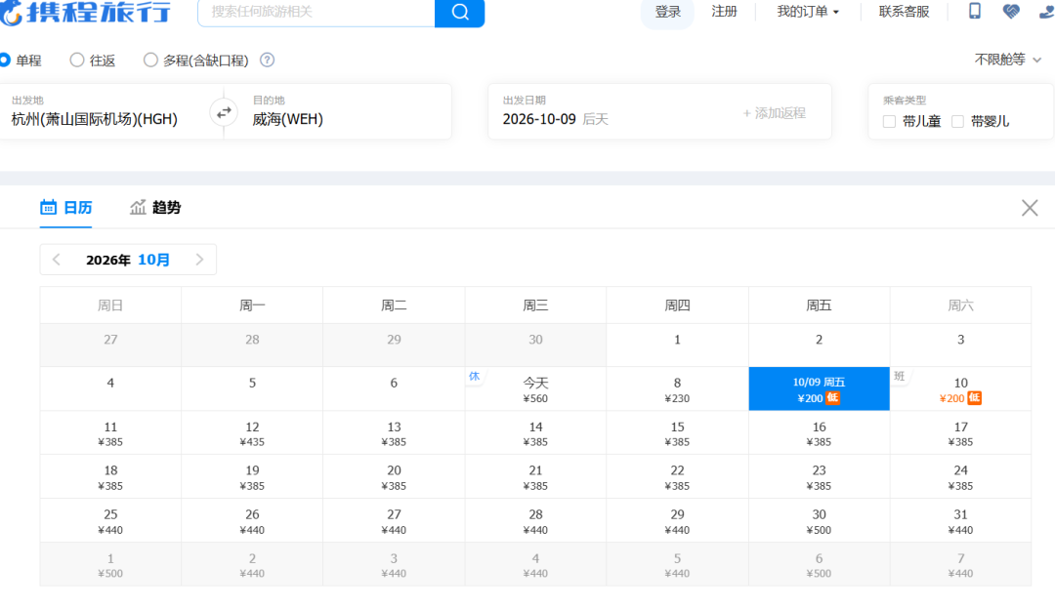Choose October 25 priced ¥440
The height and width of the screenshot is (610, 1055).
click(x=110, y=520)
